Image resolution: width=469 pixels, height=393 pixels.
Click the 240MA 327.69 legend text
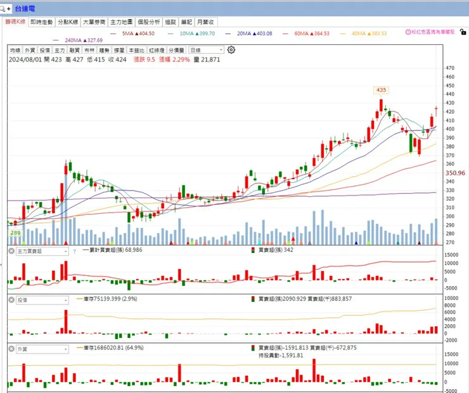click(x=84, y=40)
